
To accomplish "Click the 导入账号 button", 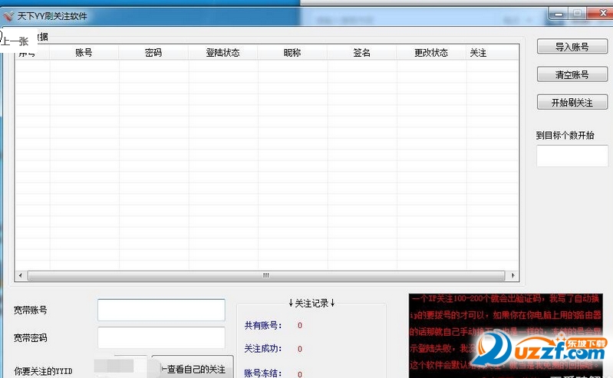I will [x=572, y=47].
